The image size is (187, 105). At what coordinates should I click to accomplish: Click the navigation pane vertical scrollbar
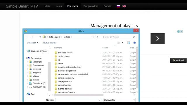click(49, 76)
